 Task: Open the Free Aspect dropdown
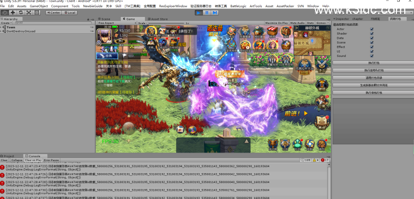(117, 23)
